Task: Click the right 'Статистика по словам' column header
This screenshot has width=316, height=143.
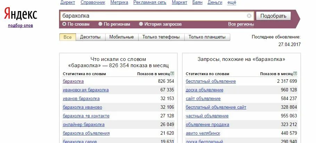Action: point(207,74)
